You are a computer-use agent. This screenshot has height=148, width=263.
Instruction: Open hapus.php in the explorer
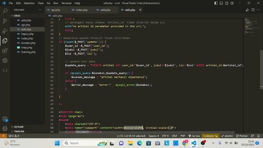[28, 34]
